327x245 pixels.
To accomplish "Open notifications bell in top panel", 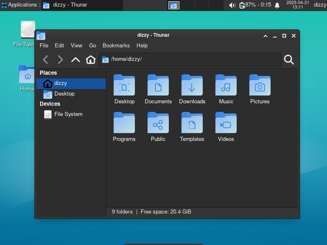I will pos(277,5).
